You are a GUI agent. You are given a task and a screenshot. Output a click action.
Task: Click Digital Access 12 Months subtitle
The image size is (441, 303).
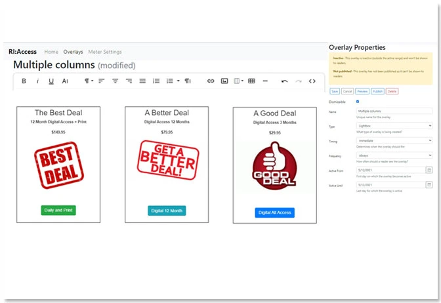coord(167,122)
